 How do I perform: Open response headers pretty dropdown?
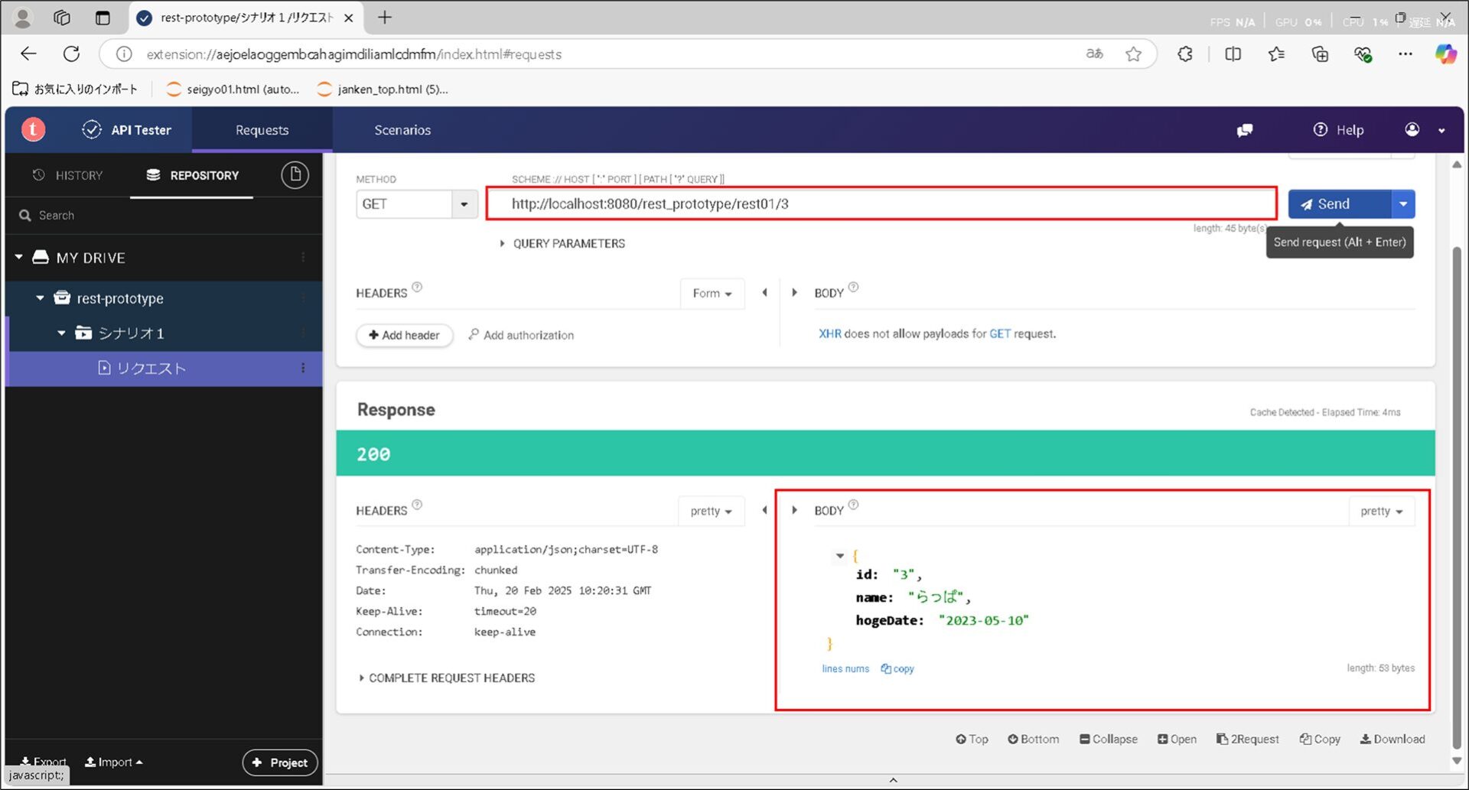[x=712, y=511]
